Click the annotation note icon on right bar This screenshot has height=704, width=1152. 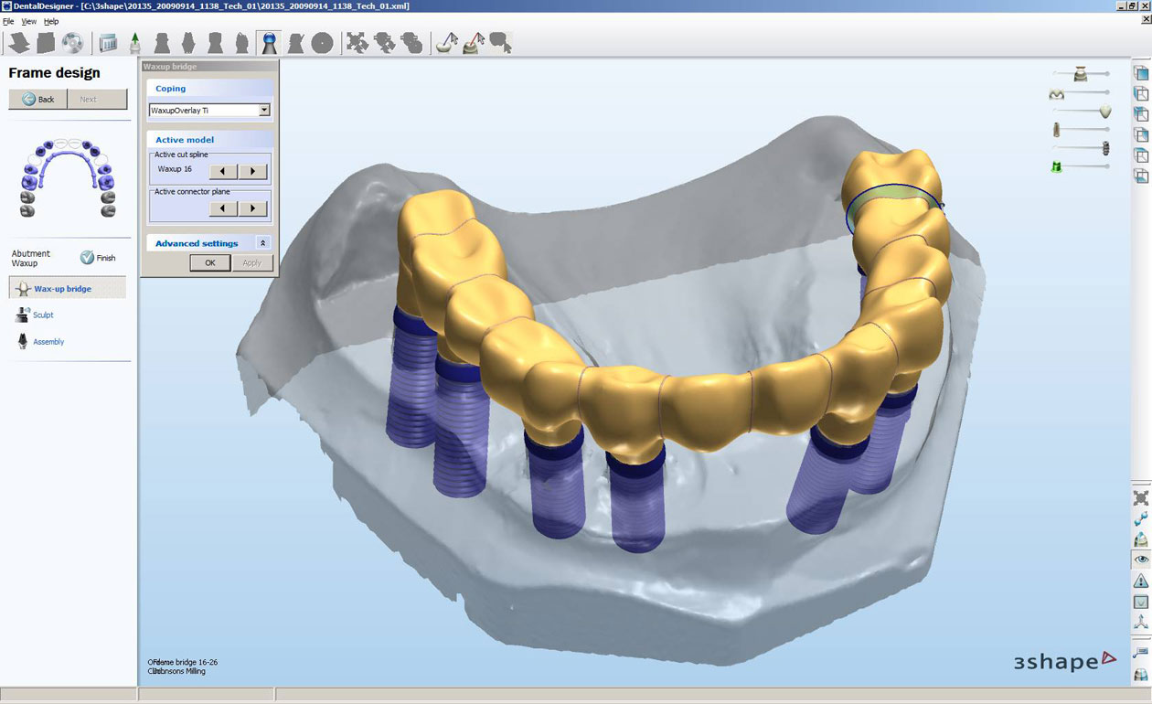tap(1141, 653)
